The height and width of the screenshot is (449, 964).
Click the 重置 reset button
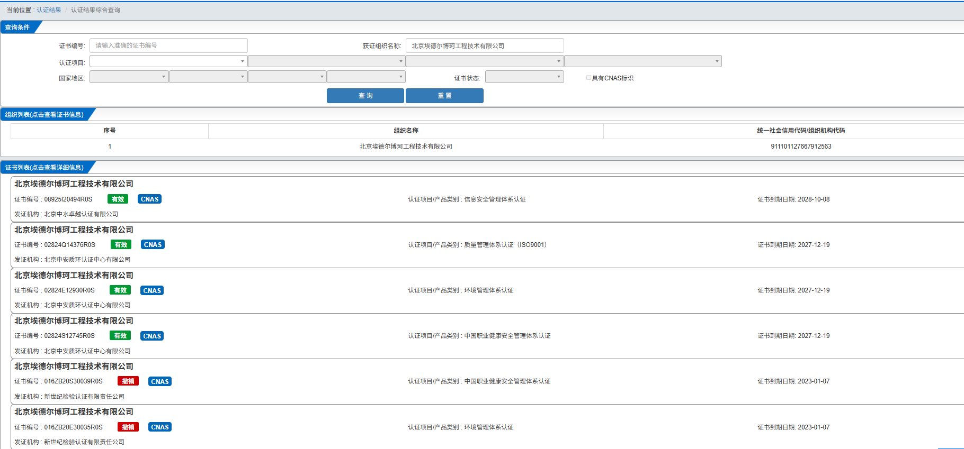[444, 96]
